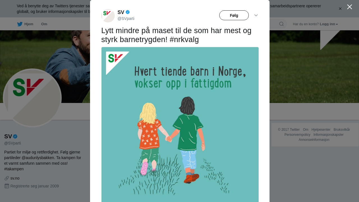Viewport: 359px width, 202px height.
Task: Open the tweet's child poverty image
Action: (x=180, y=125)
